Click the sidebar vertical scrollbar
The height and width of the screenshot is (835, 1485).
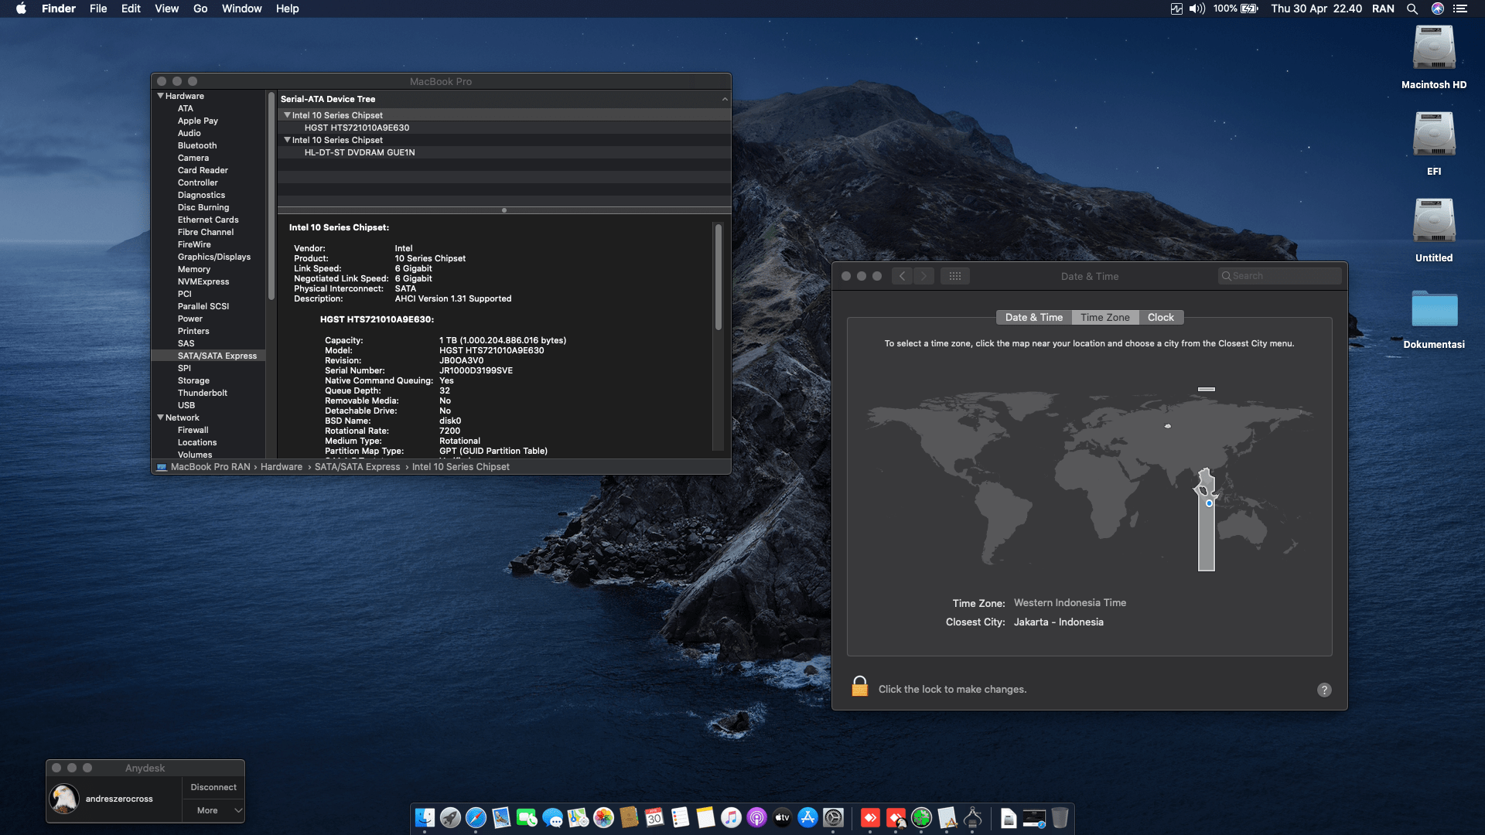point(271,196)
